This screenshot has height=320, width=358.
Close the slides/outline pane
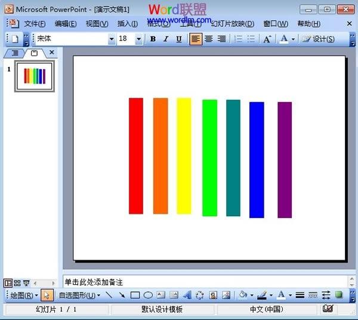[x=52, y=53]
